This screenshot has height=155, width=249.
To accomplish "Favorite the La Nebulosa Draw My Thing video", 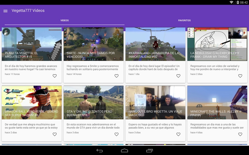I will click(x=240, y=76).
